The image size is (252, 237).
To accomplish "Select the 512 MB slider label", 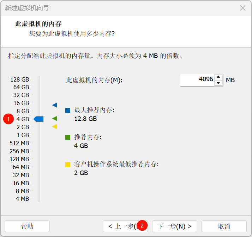I will point(19,143).
